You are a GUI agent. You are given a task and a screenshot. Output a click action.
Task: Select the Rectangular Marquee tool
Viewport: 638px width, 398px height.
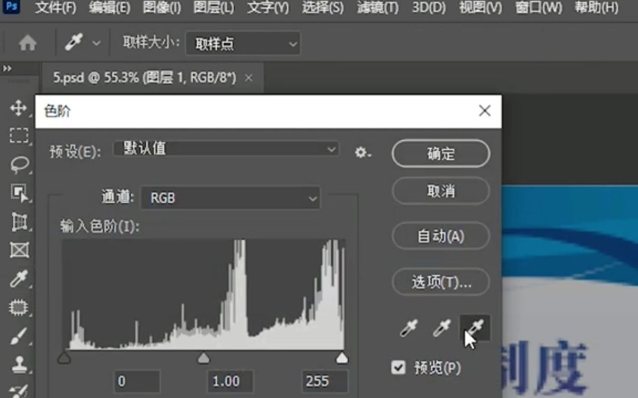[x=18, y=135]
